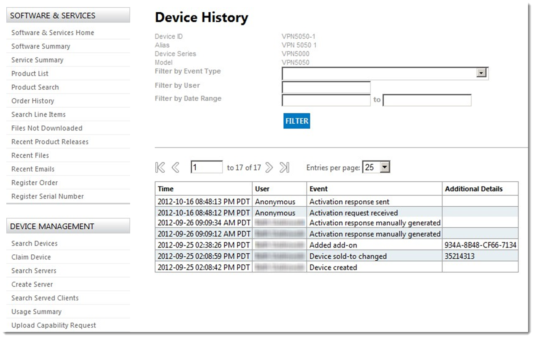
Task: Open Recent Files
Action: coord(30,155)
